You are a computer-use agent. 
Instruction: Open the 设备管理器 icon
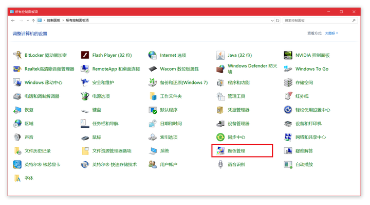[x=220, y=124]
